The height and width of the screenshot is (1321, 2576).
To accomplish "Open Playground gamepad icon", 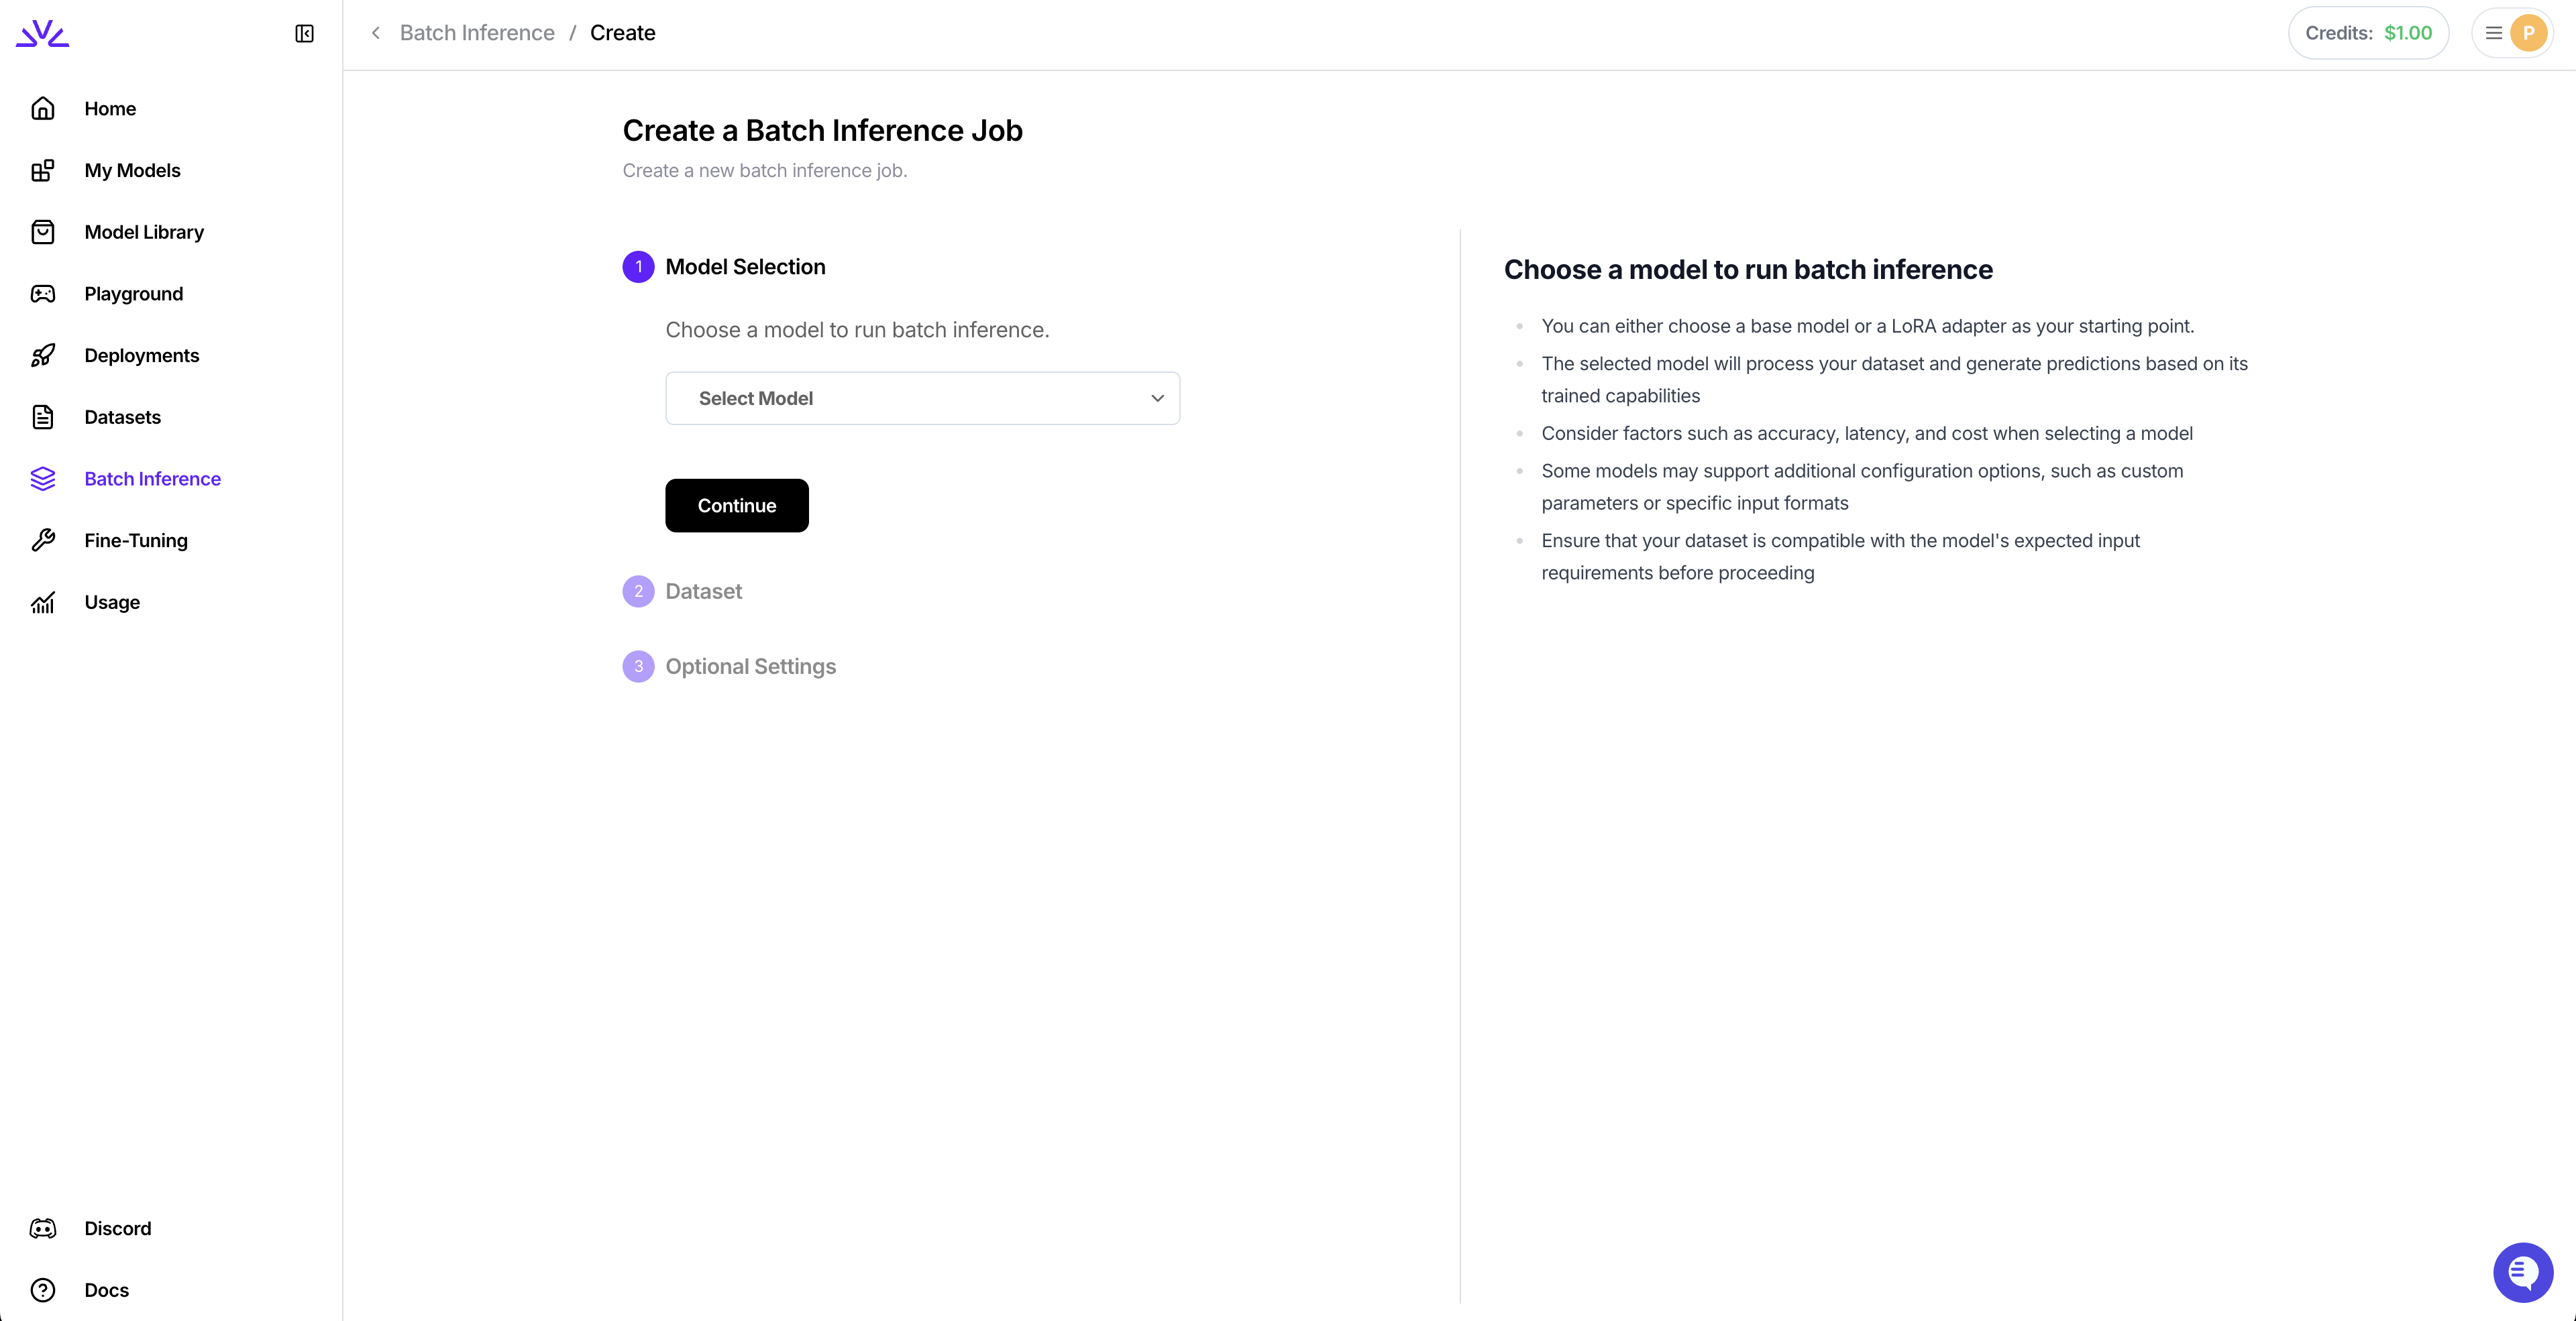I will click(x=42, y=294).
